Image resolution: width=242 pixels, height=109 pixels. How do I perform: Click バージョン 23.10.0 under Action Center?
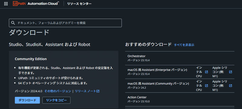tap(139, 101)
